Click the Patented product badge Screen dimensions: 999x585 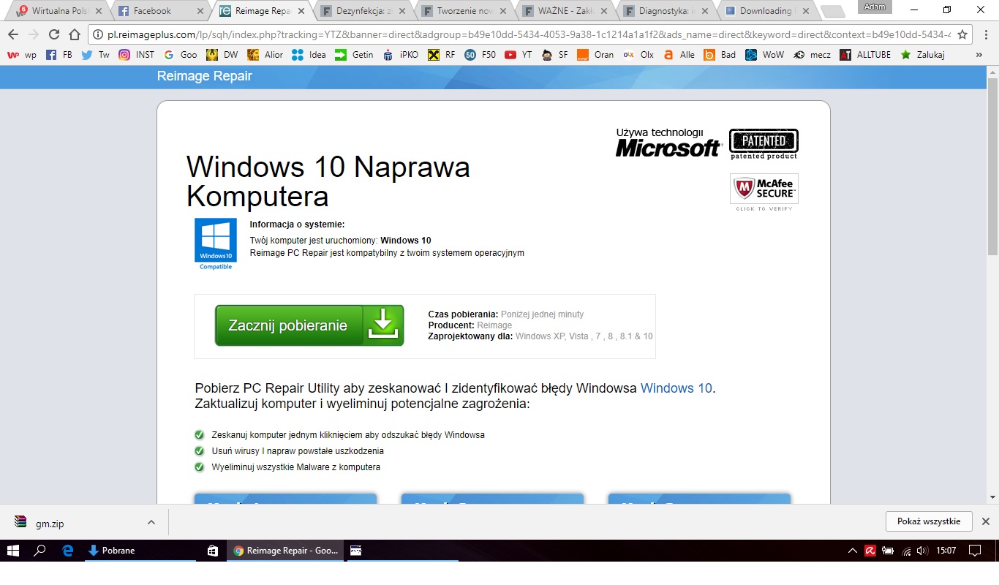pos(764,144)
